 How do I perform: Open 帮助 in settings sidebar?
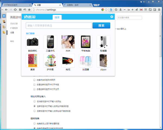tap(12, 41)
